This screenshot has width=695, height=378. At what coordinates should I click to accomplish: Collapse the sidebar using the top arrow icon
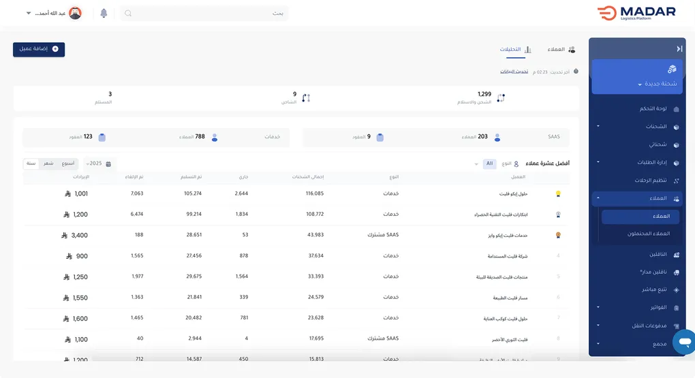(679, 49)
